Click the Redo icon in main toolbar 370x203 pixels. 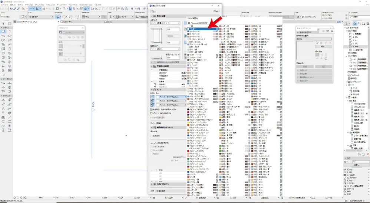coord(6,9)
